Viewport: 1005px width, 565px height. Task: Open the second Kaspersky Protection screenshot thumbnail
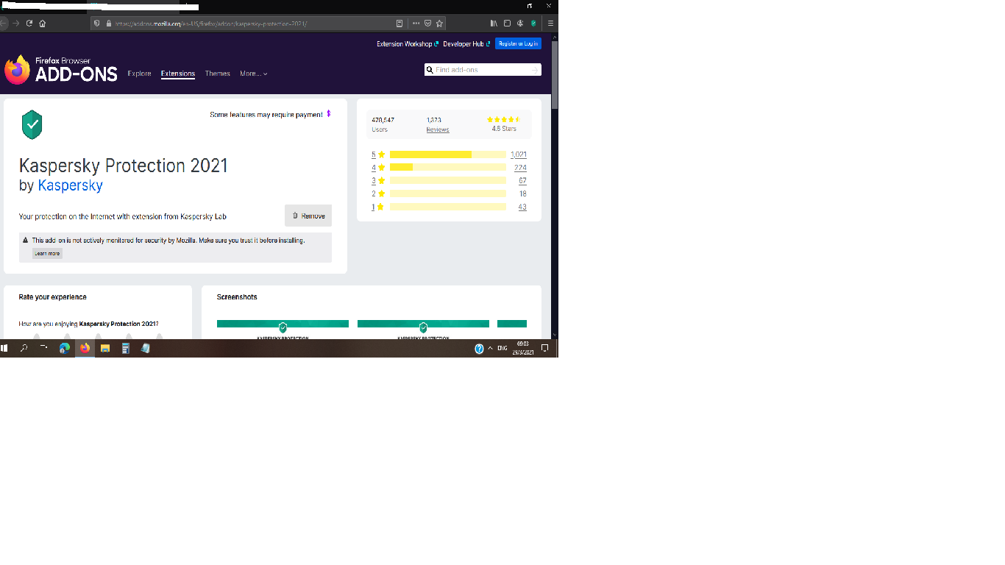pos(423,329)
